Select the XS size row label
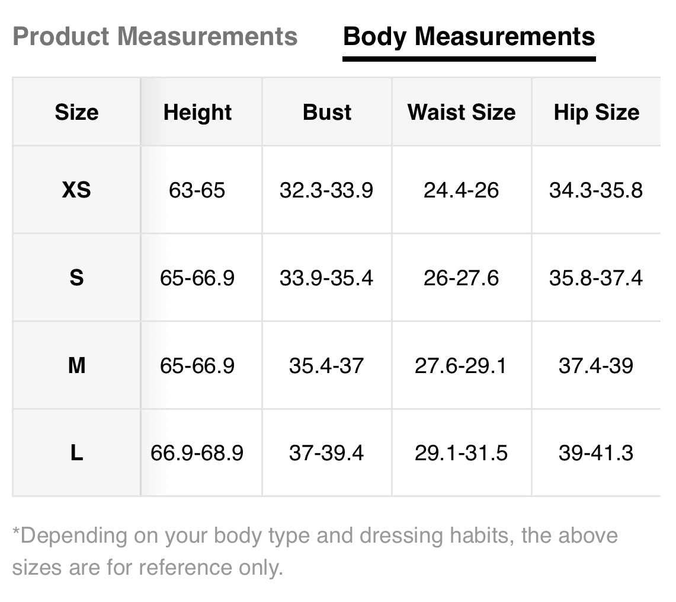Screen dimensions: 676x602 [x=76, y=190]
